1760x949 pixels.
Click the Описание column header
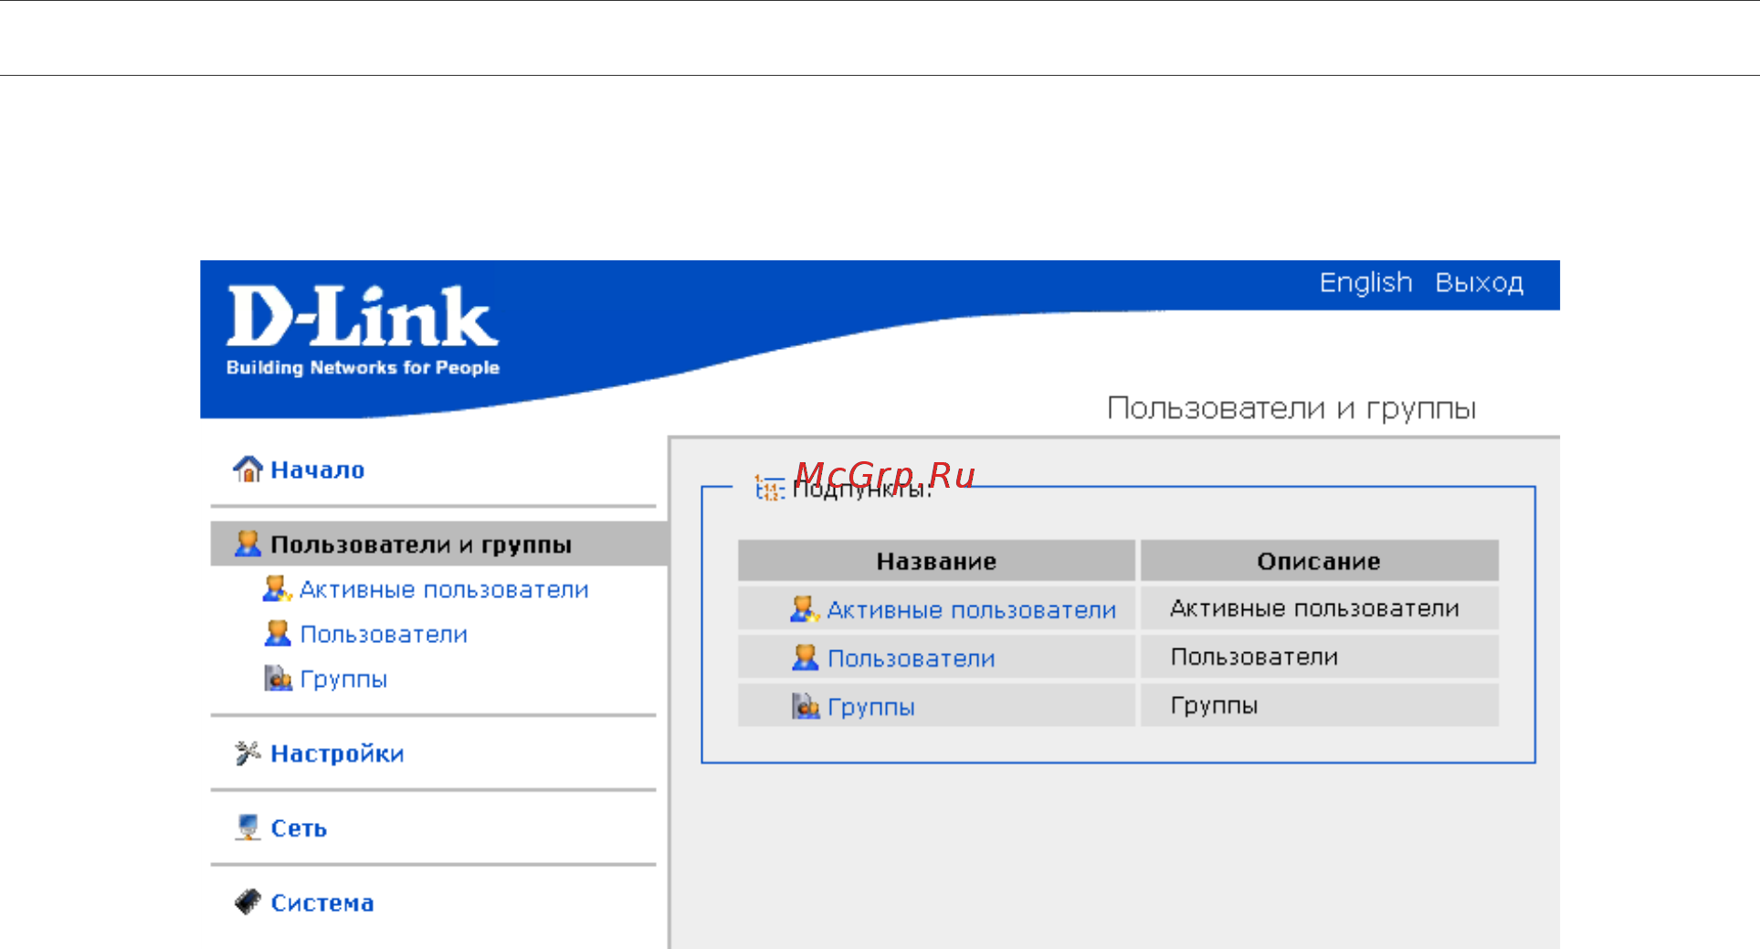(1319, 561)
